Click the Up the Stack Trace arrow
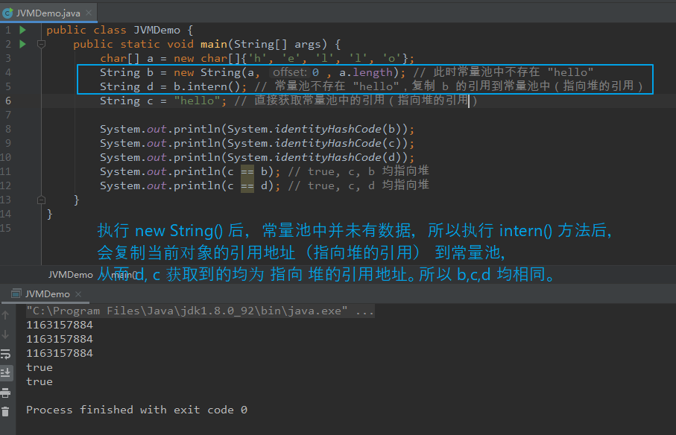Viewport: 676px width, 435px height. (5, 315)
